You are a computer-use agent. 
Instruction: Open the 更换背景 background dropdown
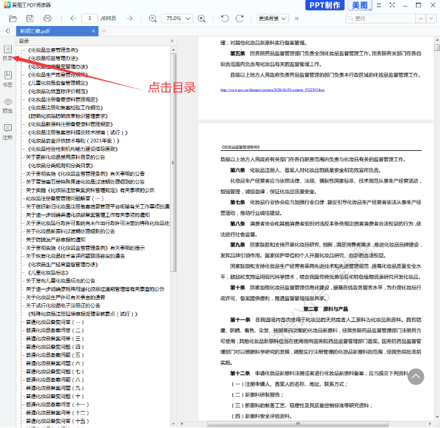273,18
